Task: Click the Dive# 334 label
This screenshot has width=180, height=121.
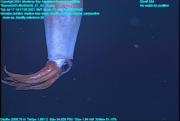Action: click(147, 2)
